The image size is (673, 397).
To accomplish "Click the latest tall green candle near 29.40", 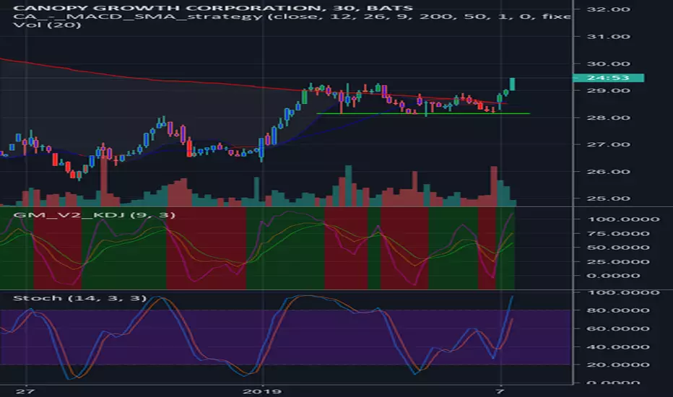I will click(x=512, y=84).
